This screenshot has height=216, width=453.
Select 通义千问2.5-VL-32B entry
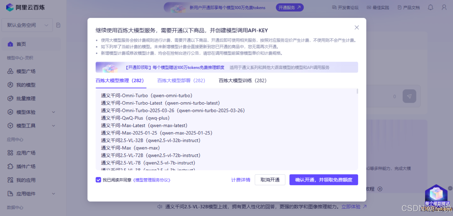point(151,140)
